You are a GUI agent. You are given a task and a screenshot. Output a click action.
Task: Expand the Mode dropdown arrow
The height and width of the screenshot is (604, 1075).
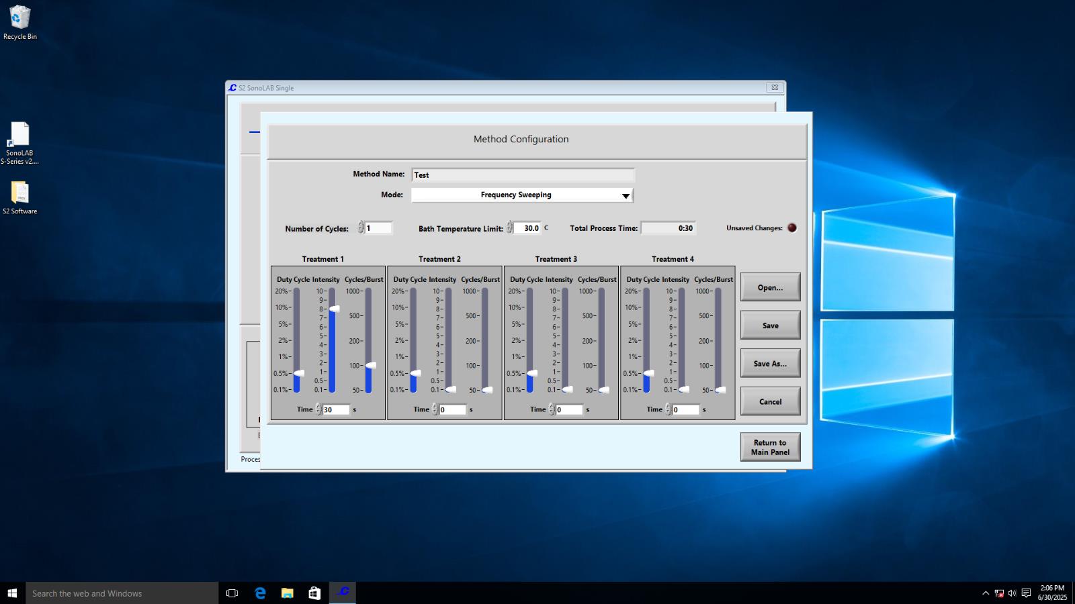click(x=626, y=195)
